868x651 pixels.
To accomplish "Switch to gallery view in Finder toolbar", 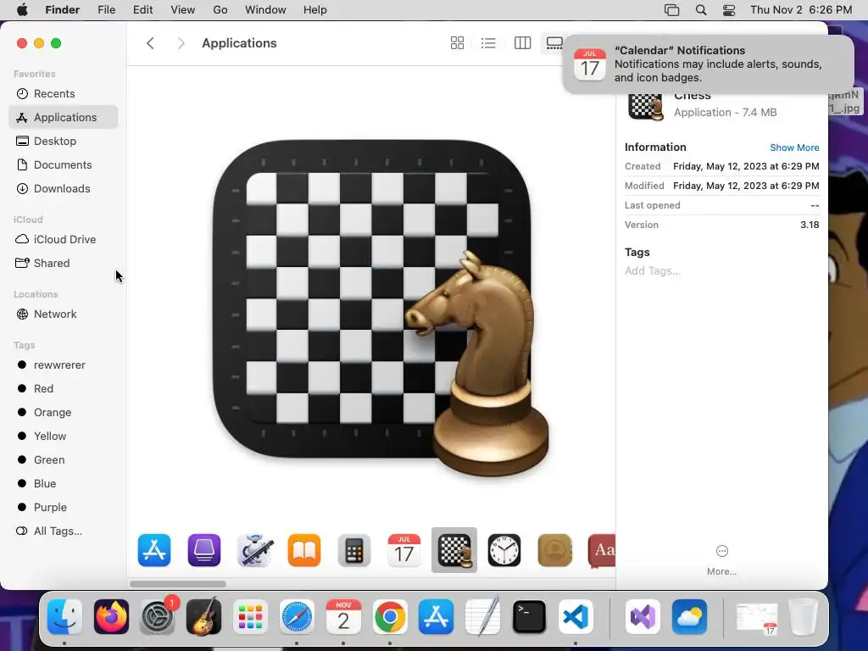I will pyautogui.click(x=554, y=43).
